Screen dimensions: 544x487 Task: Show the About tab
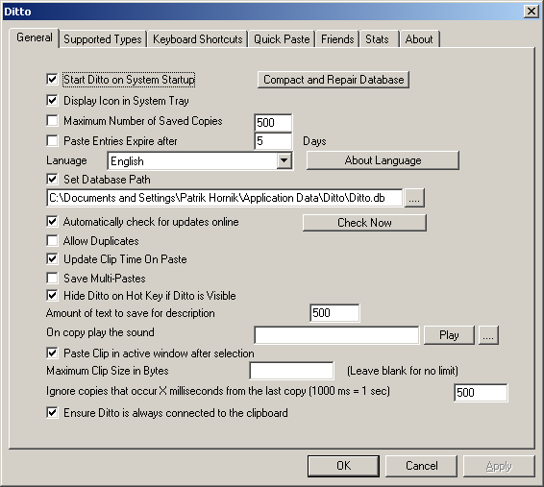pos(419,39)
